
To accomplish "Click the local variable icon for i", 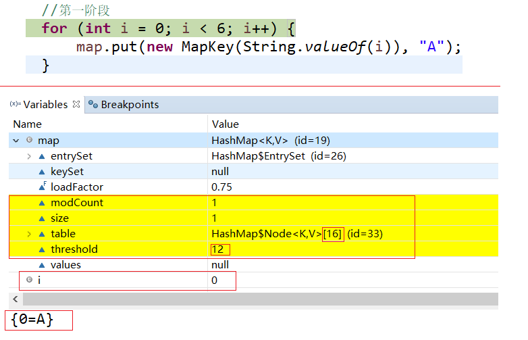I will 29,280.
